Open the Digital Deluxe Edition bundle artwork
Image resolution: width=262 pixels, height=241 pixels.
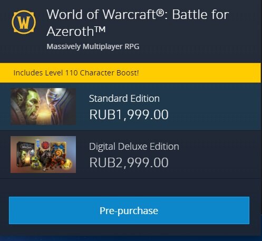point(43,155)
